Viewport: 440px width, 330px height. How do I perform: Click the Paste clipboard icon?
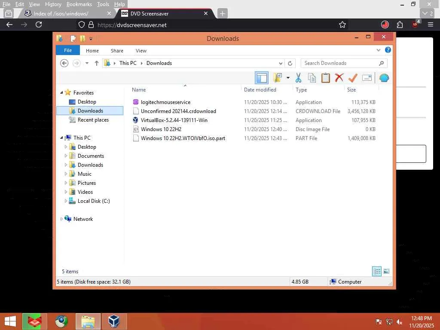[x=325, y=78]
